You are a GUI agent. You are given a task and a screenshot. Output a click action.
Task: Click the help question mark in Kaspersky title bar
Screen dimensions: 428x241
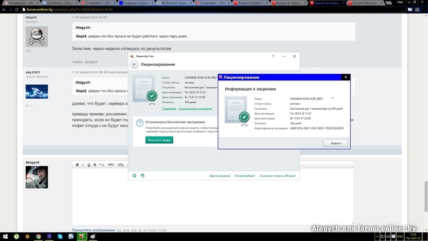click(x=273, y=56)
